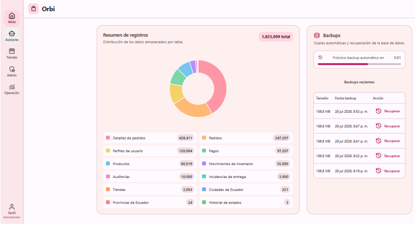
Task: Click Ciudades de Ecuador color swatch
Action: pyautogui.click(x=204, y=189)
